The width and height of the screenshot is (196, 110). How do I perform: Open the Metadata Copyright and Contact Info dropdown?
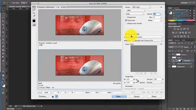148,41
